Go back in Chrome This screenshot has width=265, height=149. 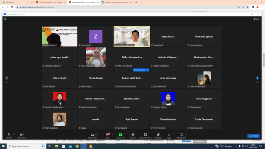point(3,7)
